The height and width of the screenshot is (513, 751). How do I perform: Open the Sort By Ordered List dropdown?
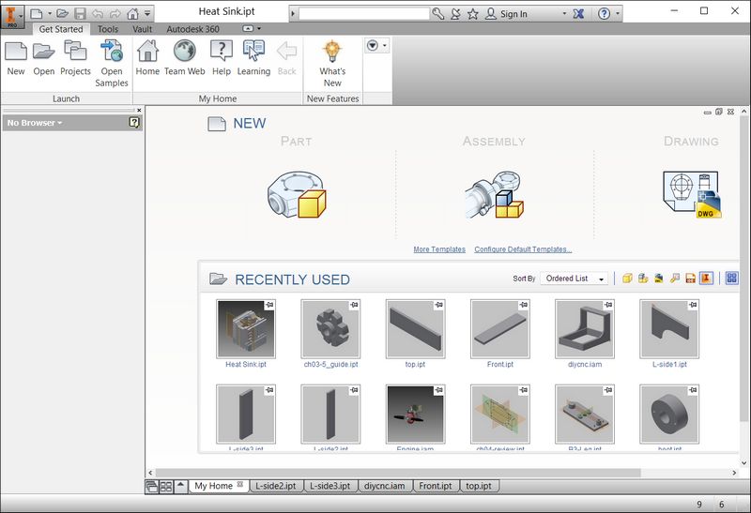click(x=575, y=279)
